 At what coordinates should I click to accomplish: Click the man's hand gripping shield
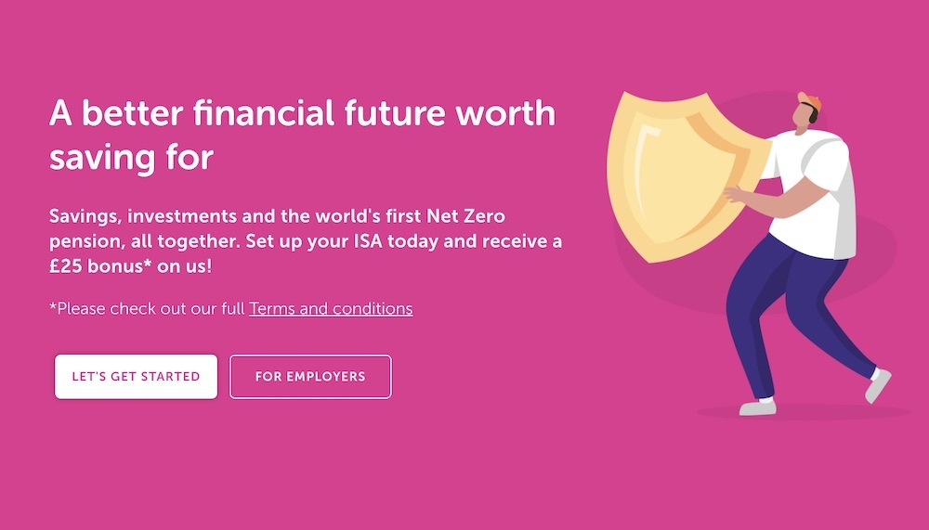[735, 194]
